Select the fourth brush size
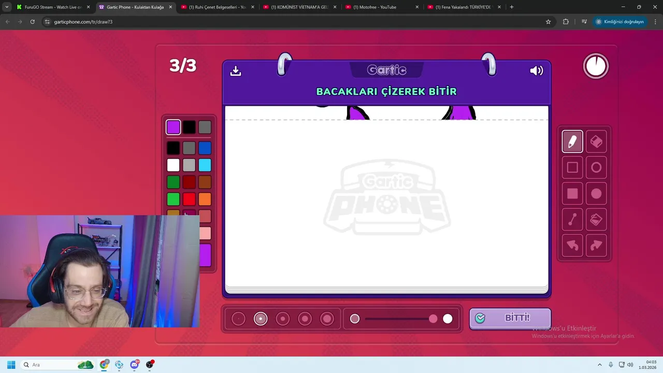This screenshot has width=663, height=373. pyautogui.click(x=305, y=319)
